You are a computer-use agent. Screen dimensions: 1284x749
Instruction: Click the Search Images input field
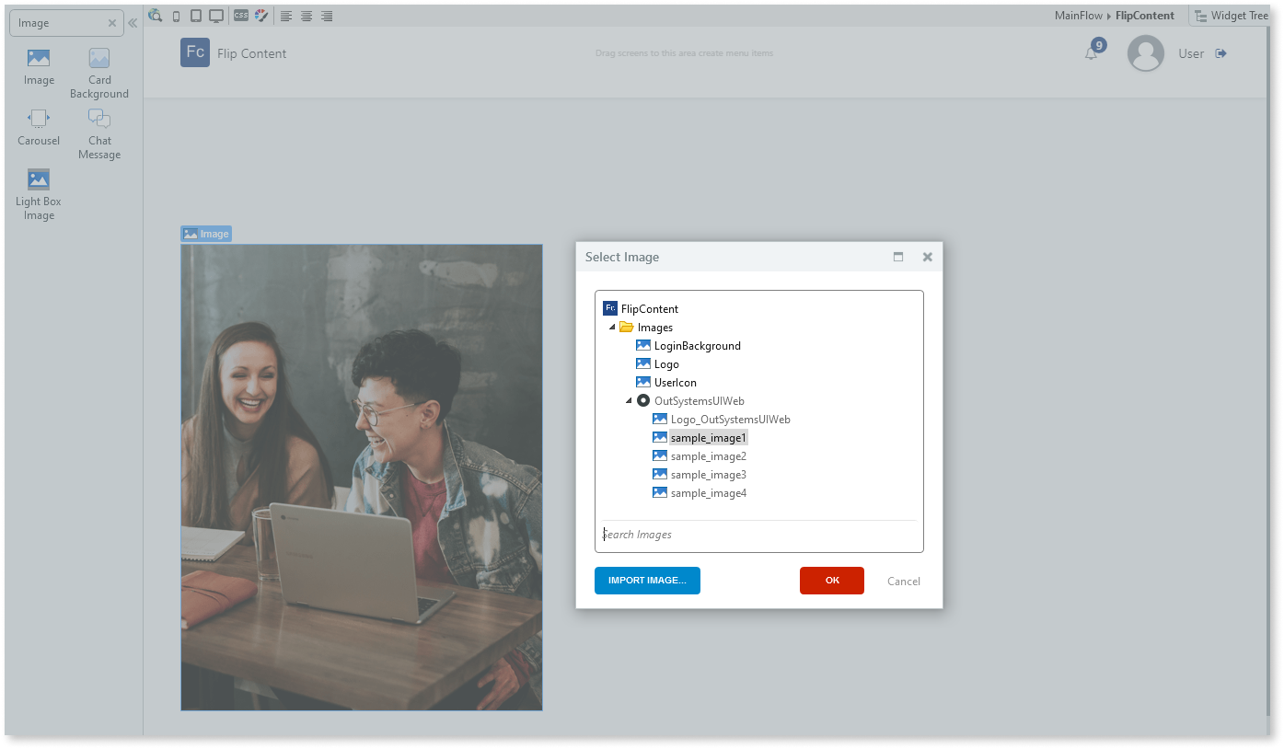(x=758, y=535)
